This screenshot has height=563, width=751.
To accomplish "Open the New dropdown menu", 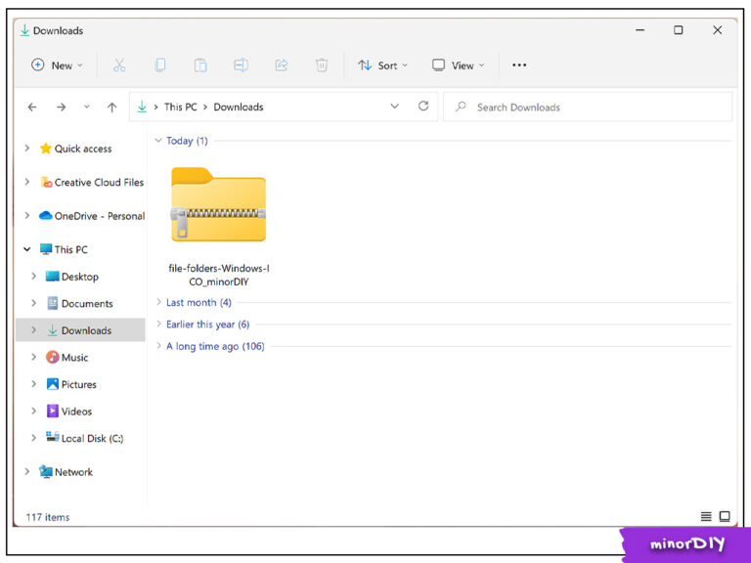I will [57, 65].
